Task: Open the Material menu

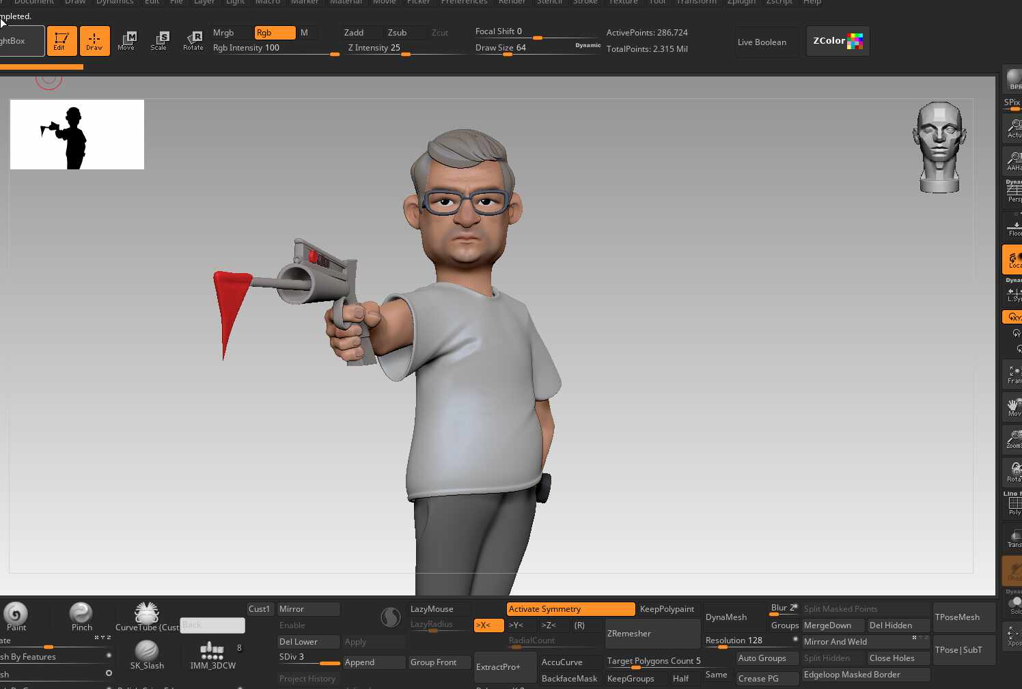Action: [x=346, y=2]
